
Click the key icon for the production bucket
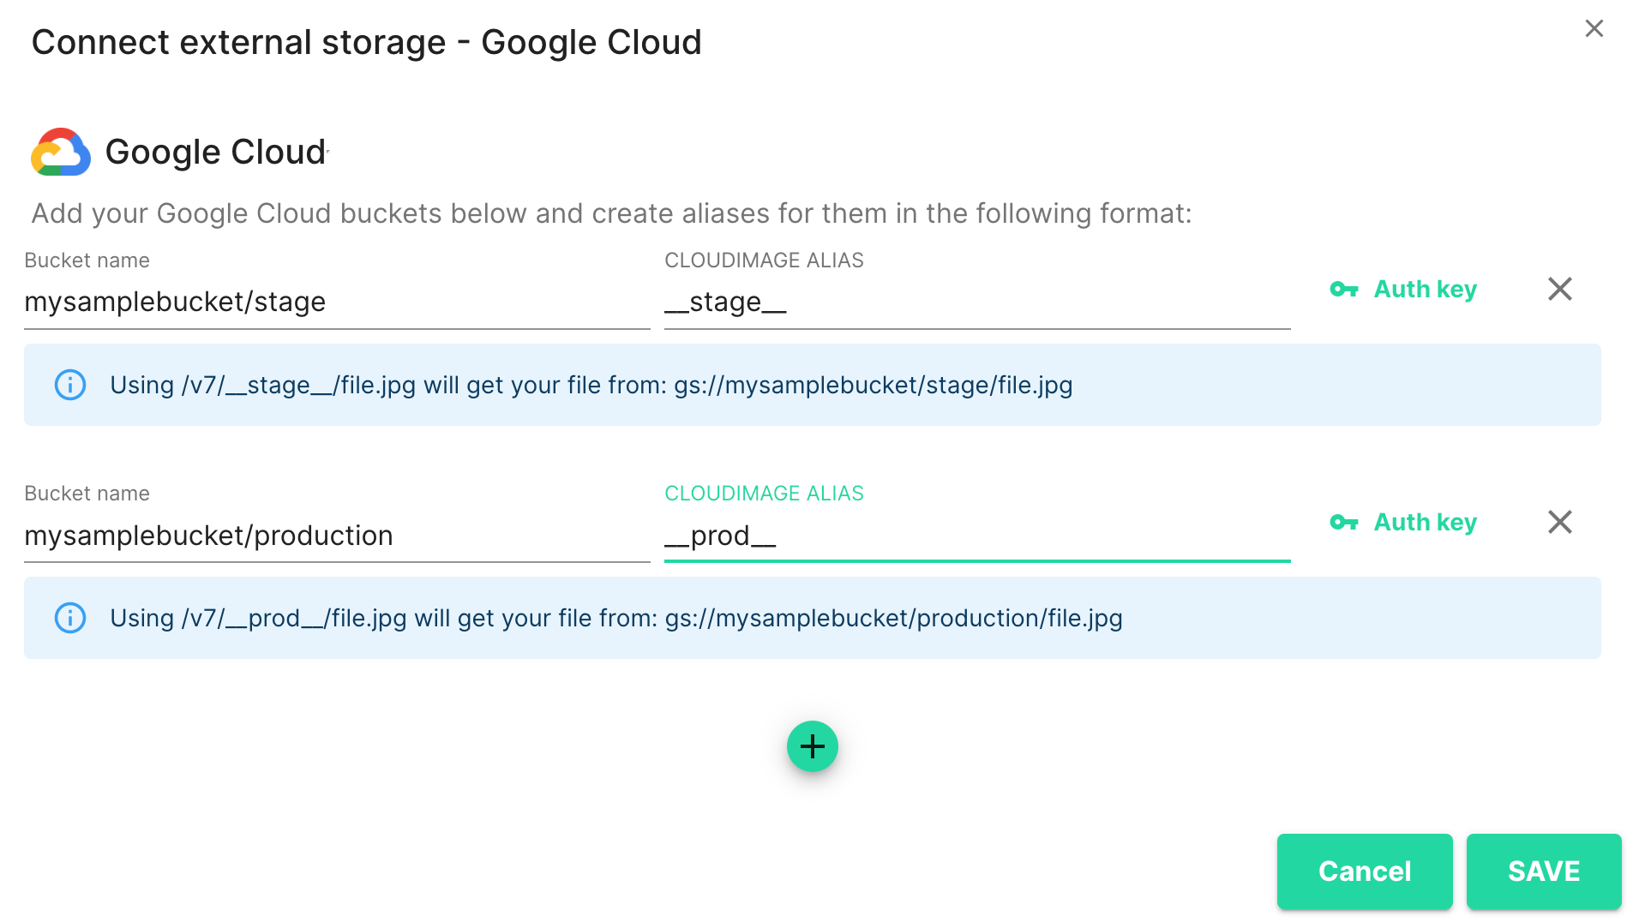coord(1343,523)
